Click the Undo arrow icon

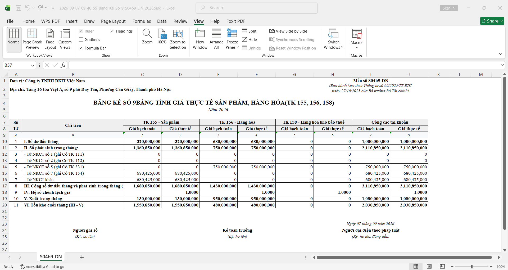point(28,8)
